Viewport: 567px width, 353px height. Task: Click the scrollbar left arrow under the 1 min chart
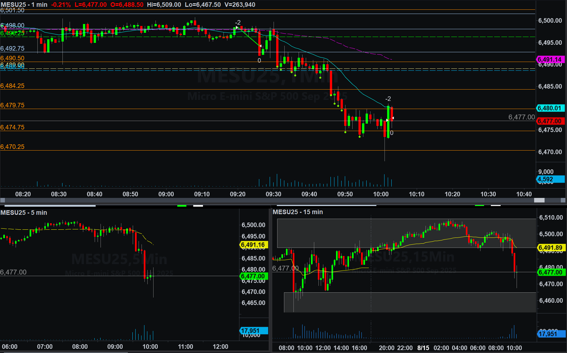point(3,200)
